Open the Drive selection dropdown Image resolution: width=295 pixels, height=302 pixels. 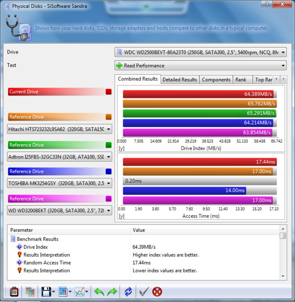(x=200, y=52)
